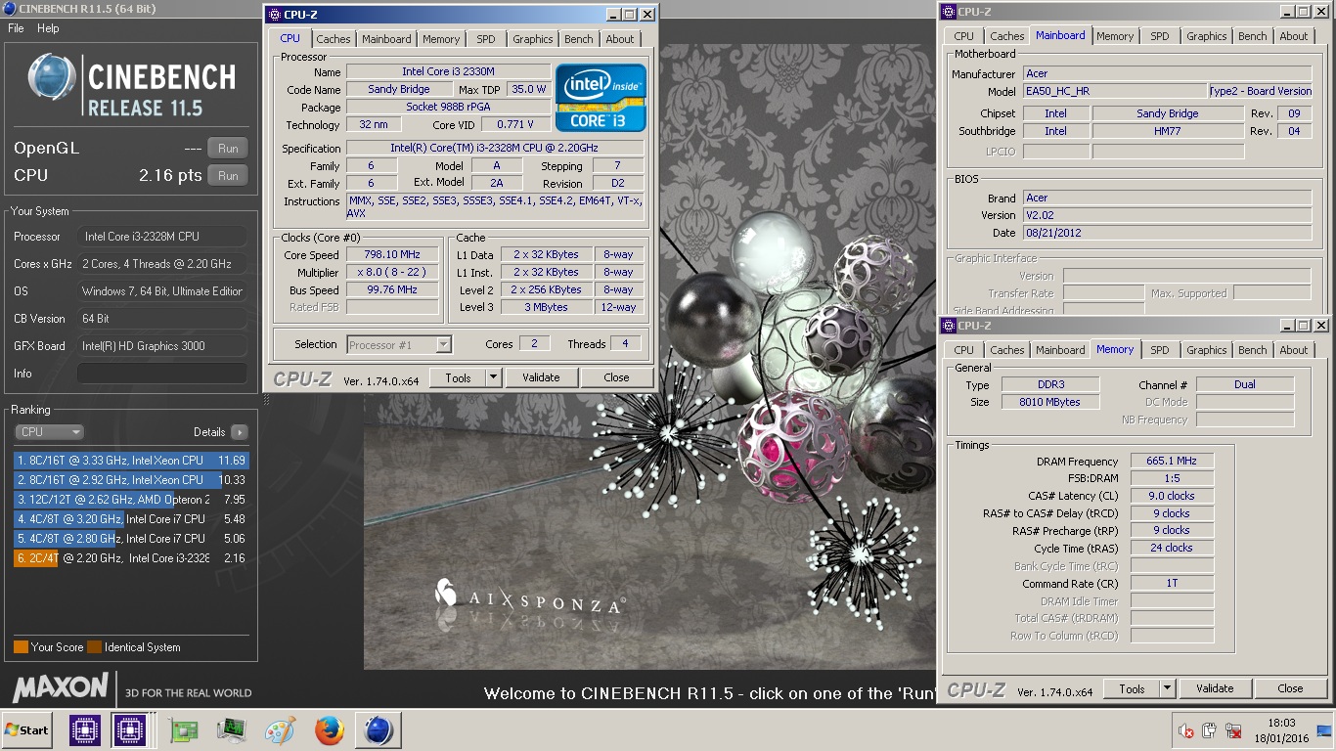The image size is (1336, 751).
Task: Select ranking entry 2C/4T Core i3-2328
Action: pyautogui.click(x=131, y=558)
